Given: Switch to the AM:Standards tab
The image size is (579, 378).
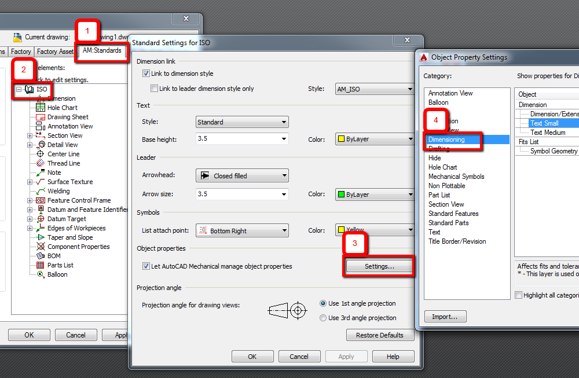Looking at the screenshot, I should coord(102,50).
